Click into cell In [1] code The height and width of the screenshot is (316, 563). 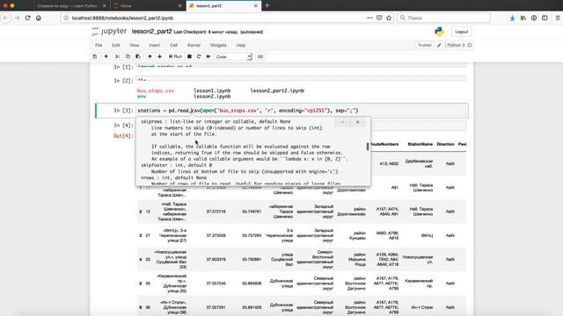(301, 66)
